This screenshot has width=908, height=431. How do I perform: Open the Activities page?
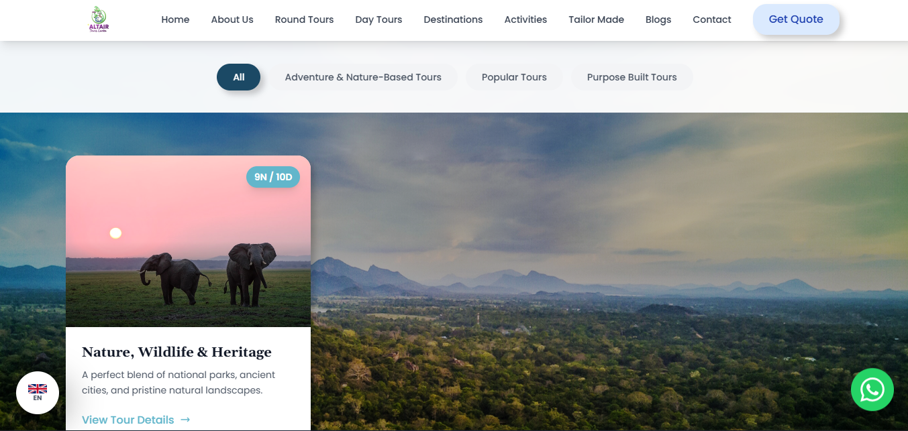[x=525, y=19]
